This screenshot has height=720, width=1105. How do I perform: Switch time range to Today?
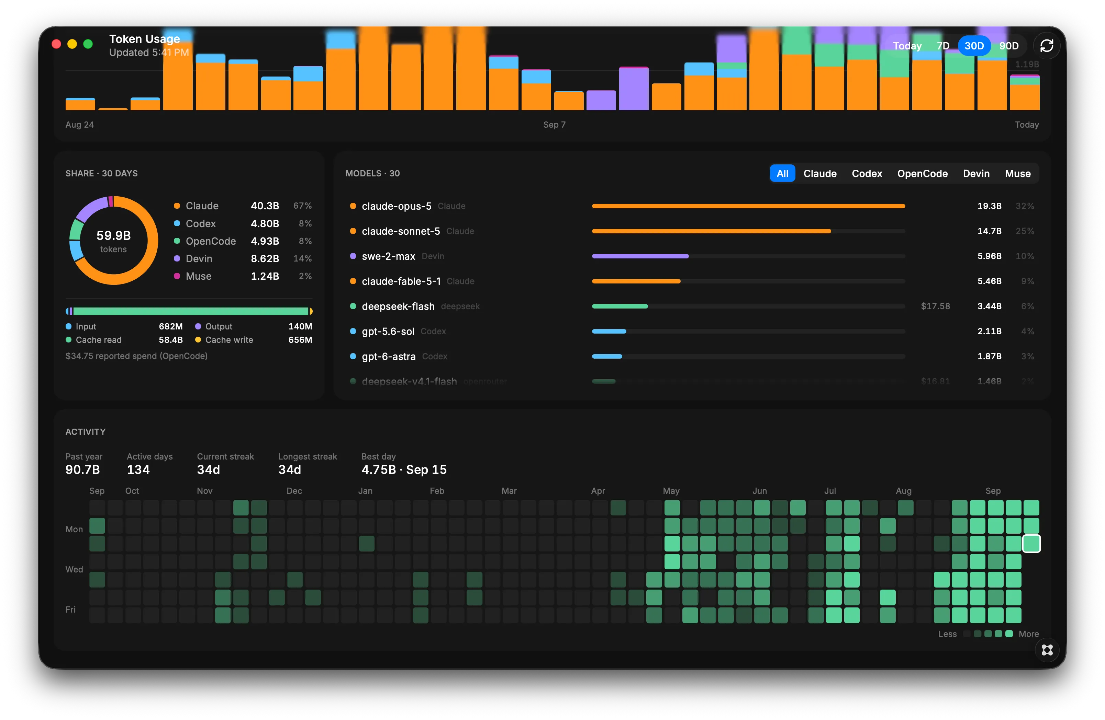point(907,45)
